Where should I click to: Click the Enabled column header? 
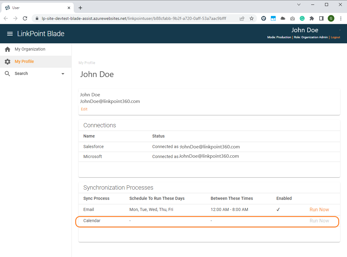pos(284,198)
